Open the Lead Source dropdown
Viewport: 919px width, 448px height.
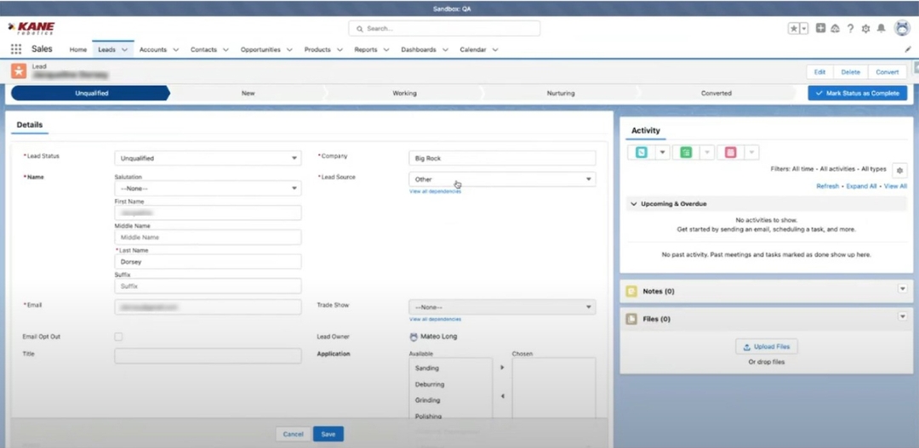(502, 179)
